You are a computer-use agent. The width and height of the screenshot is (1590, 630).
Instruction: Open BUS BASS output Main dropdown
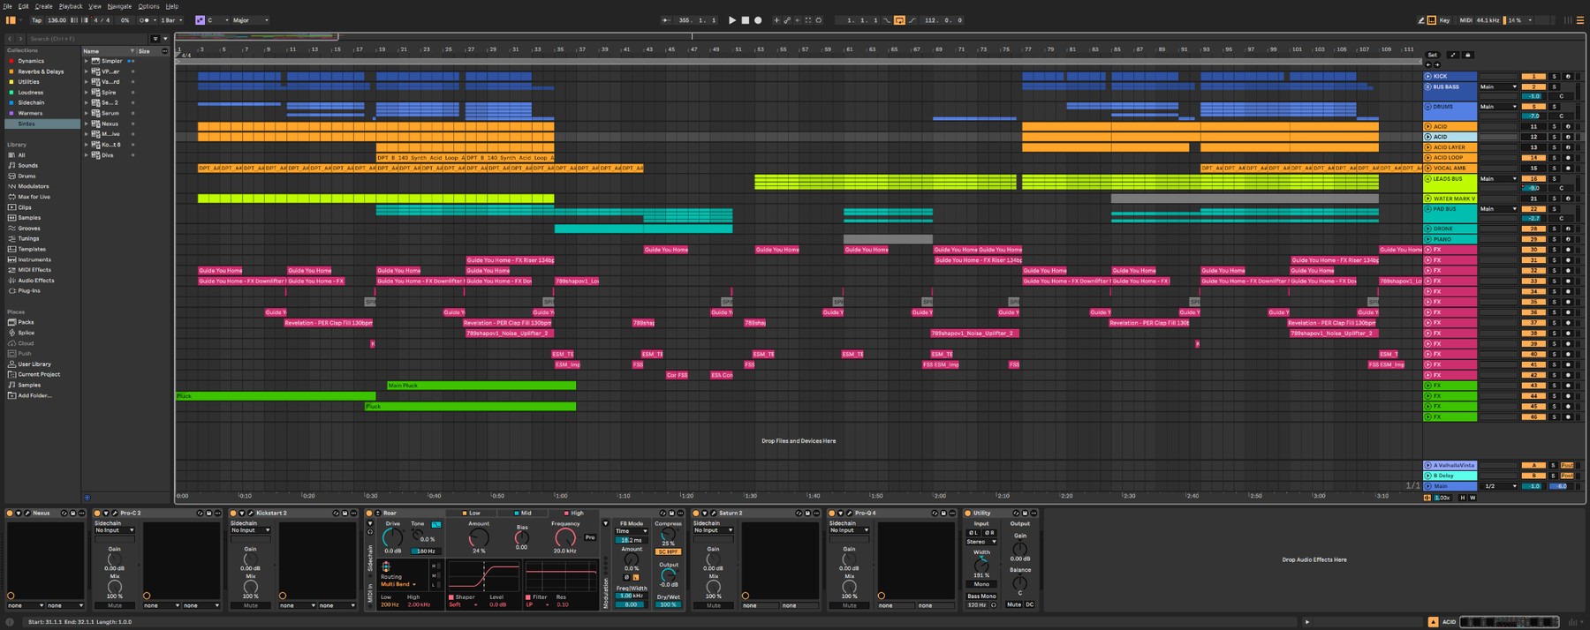coord(1498,86)
